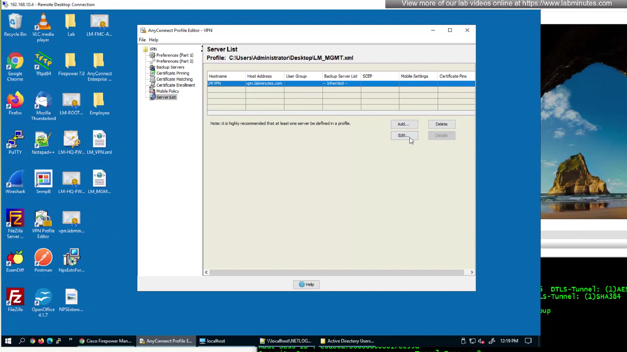Select Backup Servers in VPN tree

pyautogui.click(x=170, y=67)
